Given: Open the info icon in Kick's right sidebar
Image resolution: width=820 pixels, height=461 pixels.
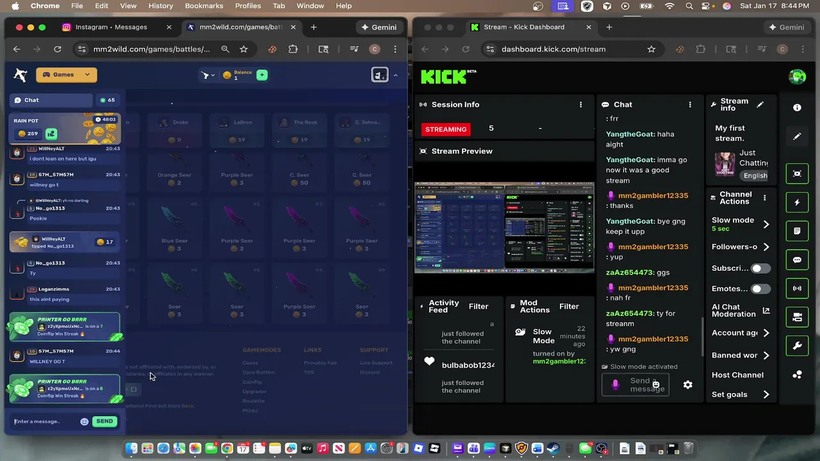Looking at the screenshot, I should (x=797, y=108).
